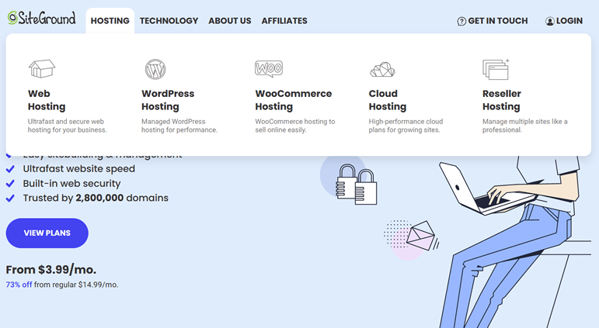Click 'Manage multiple sites like a professional' text
This screenshot has width=599, height=328.
tap(525, 126)
